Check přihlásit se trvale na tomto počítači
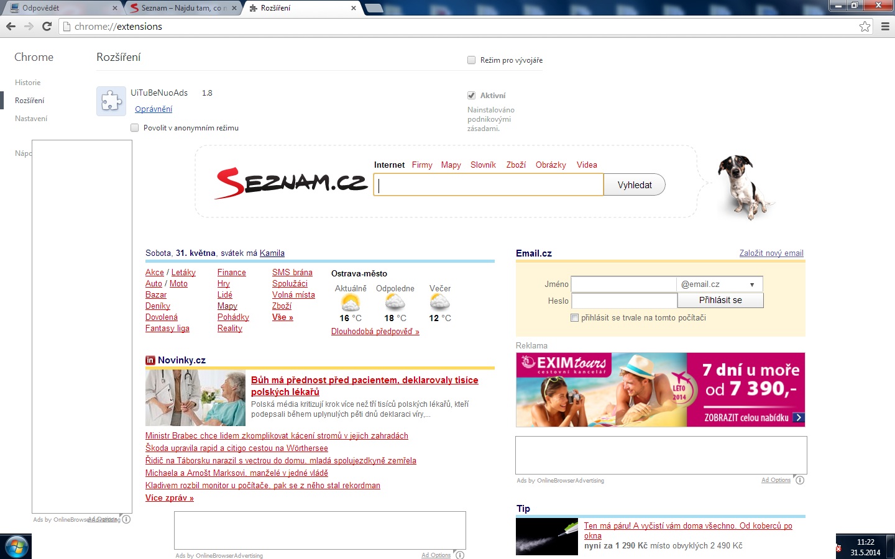Viewport: 895px width, 559px height. coord(574,318)
